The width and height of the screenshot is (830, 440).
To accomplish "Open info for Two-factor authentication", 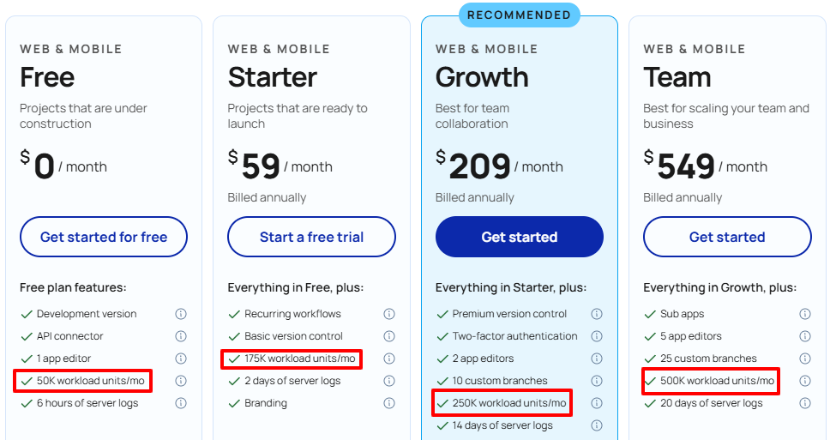I will click(x=597, y=336).
